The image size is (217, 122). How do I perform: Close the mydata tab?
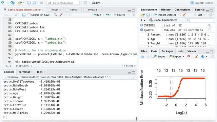point(99,10)
